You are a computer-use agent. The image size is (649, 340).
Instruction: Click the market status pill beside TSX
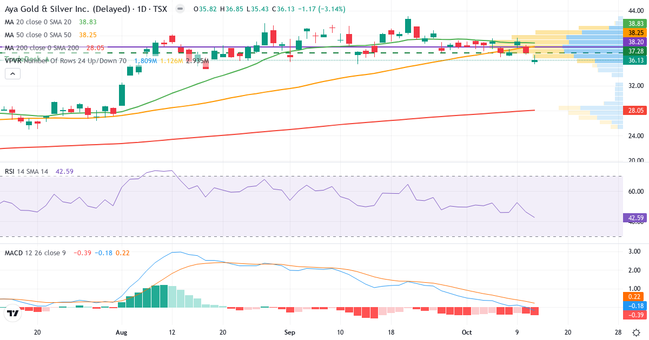pos(181,9)
